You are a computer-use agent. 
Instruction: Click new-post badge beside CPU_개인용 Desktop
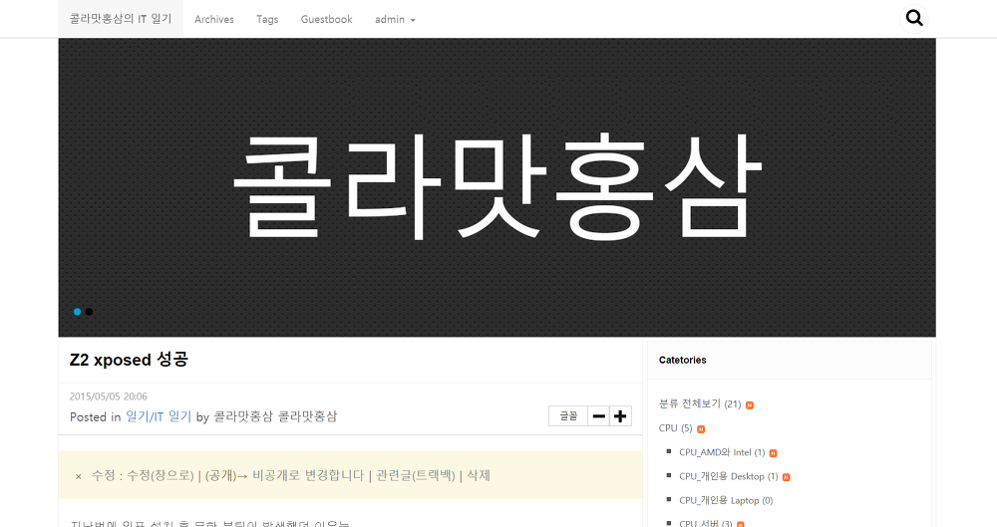(x=787, y=477)
